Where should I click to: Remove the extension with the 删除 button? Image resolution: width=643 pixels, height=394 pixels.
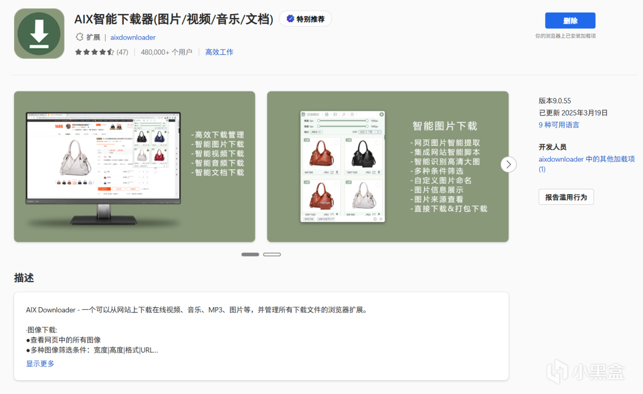570,21
